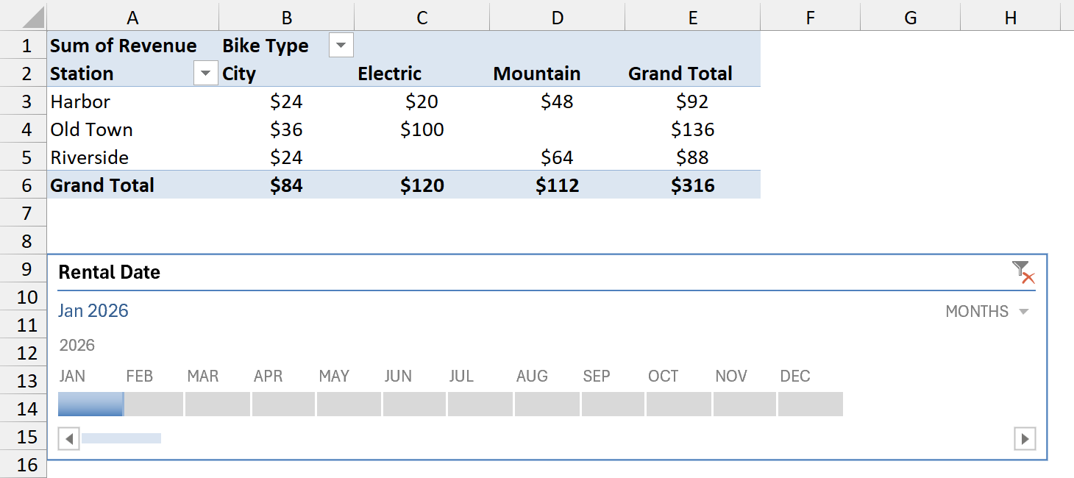Select the JUN period in the timeline
The image size is (1074, 478).
point(414,404)
